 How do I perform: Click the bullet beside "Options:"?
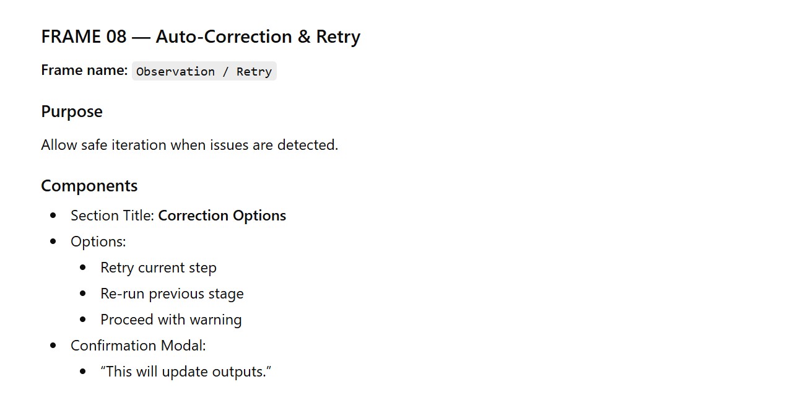(53, 242)
